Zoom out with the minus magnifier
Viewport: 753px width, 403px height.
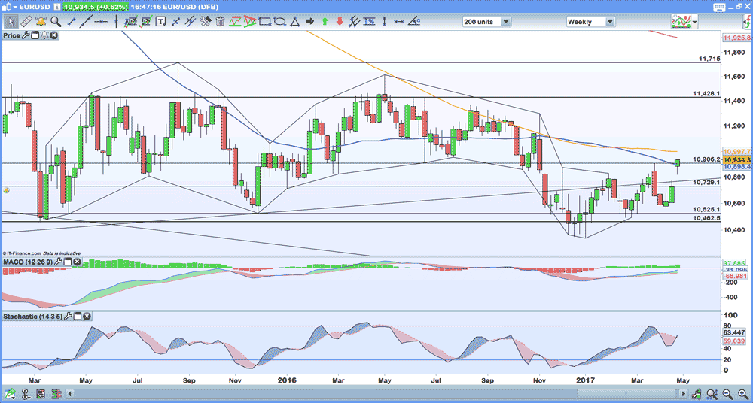click(x=727, y=393)
